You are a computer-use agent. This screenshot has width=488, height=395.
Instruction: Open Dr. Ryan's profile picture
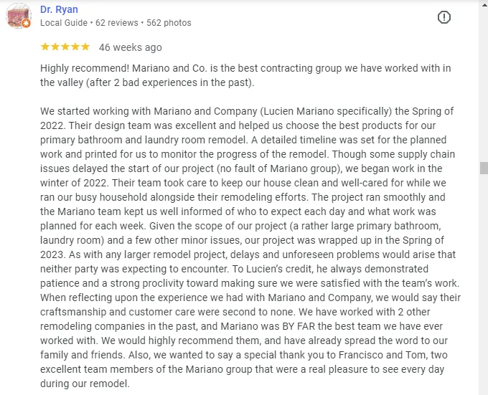point(18,15)
